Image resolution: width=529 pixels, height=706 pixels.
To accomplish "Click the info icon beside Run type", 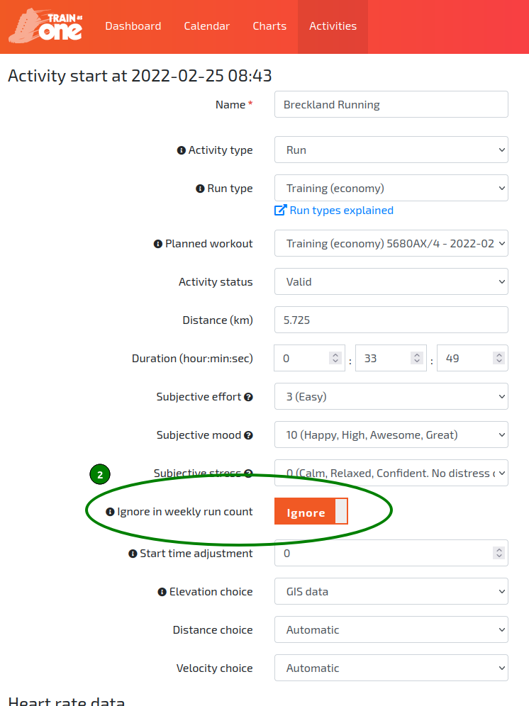I will [200, 189].
